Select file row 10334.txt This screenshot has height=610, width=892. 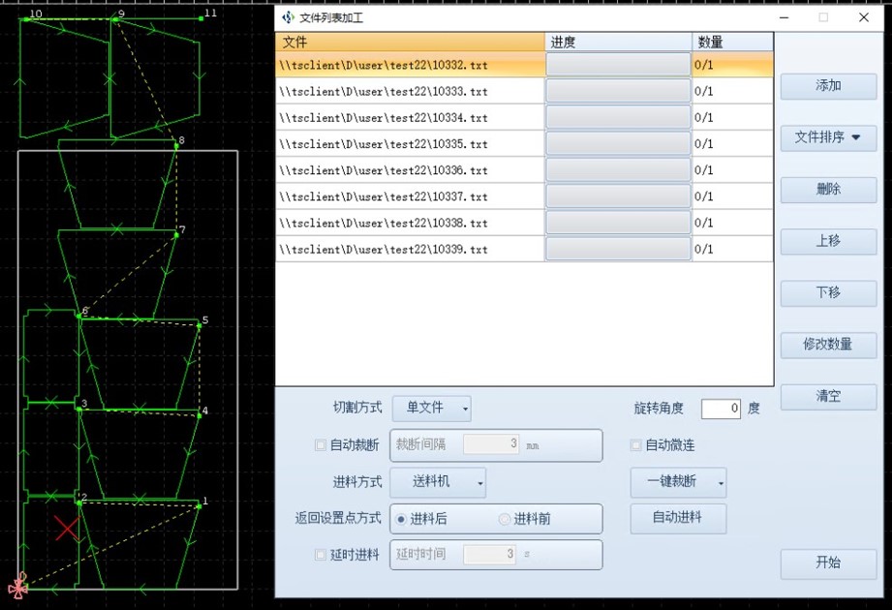tap(524, 118)
